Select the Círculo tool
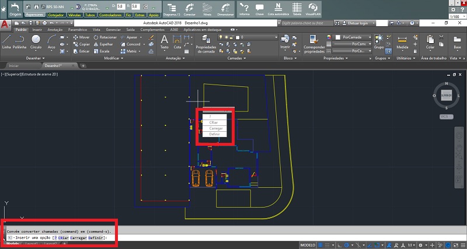The height and width of the screenshot is (249, 467). 36,40
